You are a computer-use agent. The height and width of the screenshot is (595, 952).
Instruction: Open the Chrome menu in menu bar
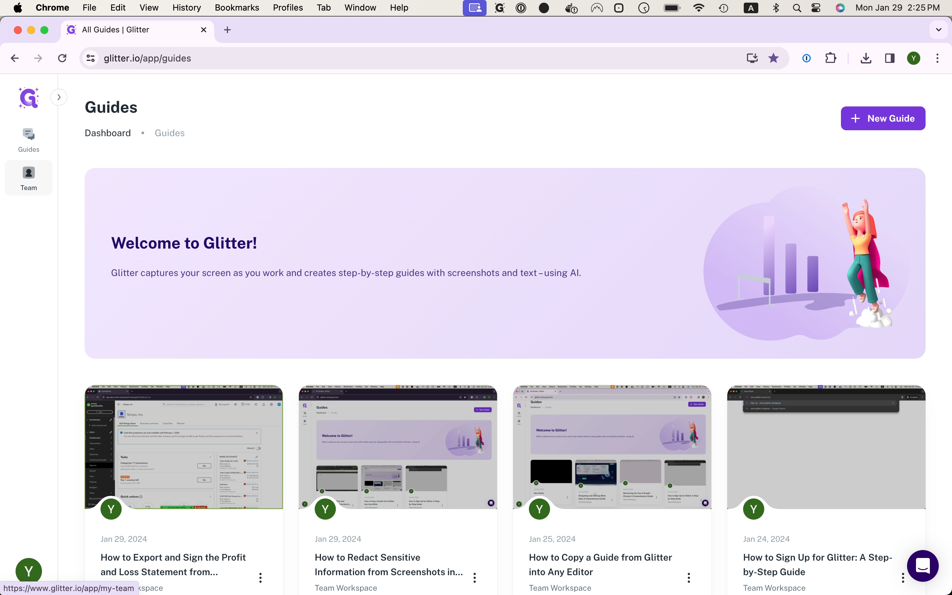click(x=52, y=8)
